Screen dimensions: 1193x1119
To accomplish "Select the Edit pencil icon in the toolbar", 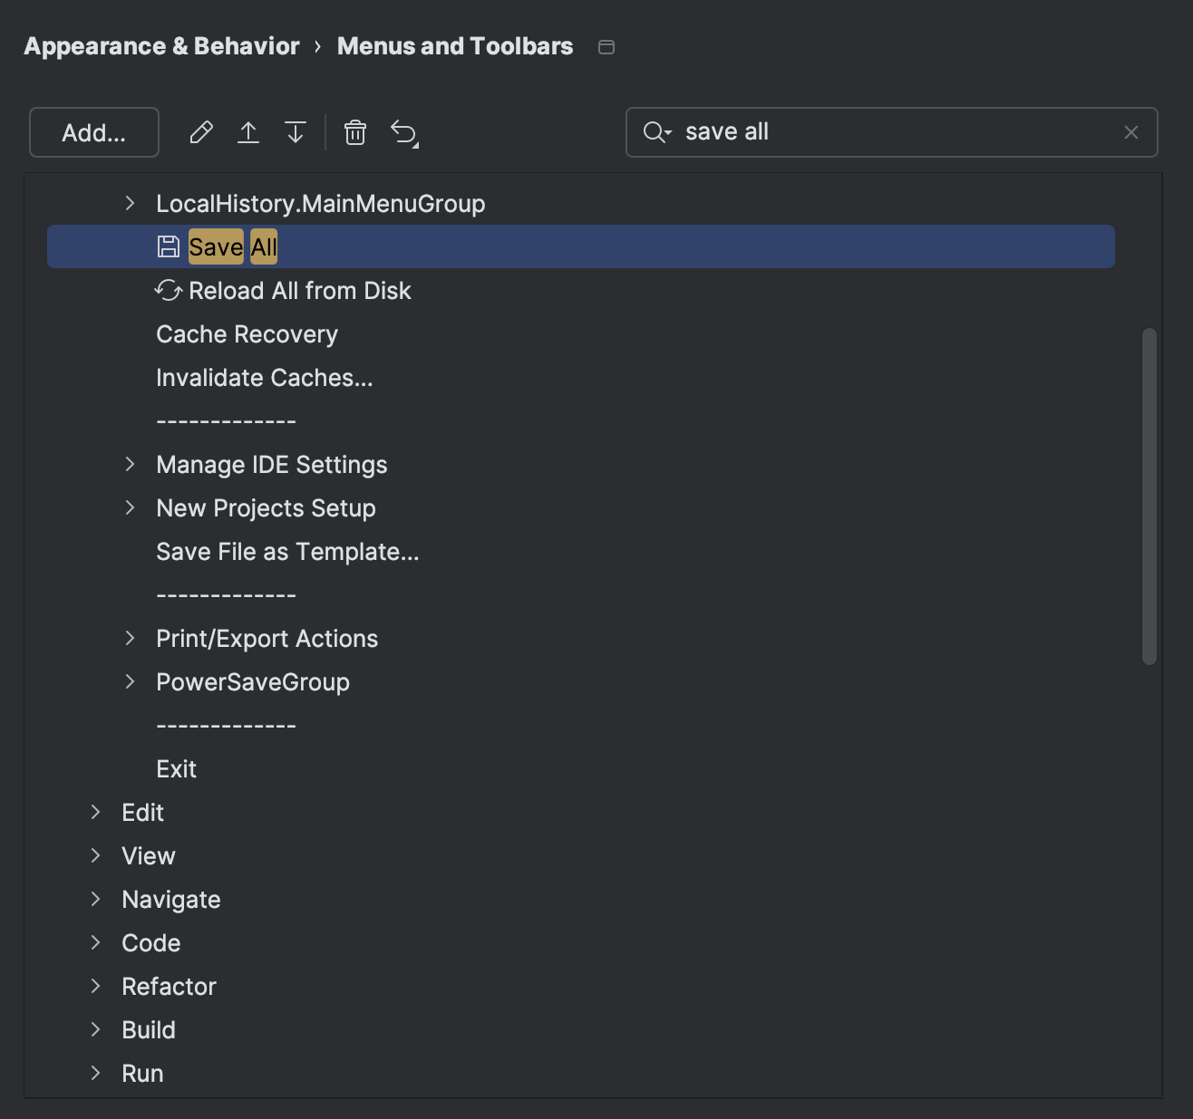I will [x=200, y=132].
